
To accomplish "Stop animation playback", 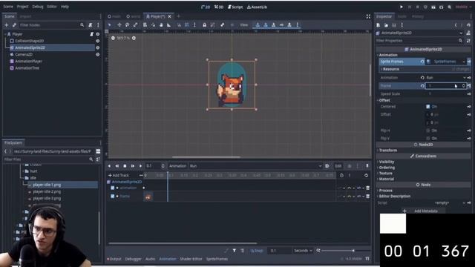I will pos(125,166).
